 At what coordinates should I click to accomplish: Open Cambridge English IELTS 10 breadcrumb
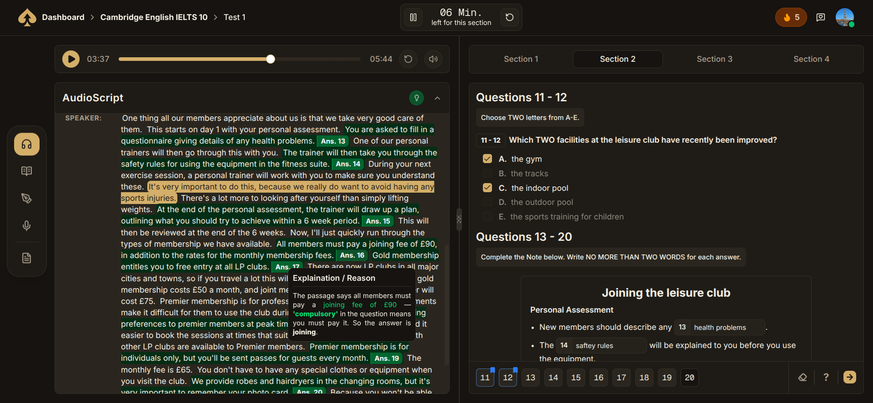154,17
